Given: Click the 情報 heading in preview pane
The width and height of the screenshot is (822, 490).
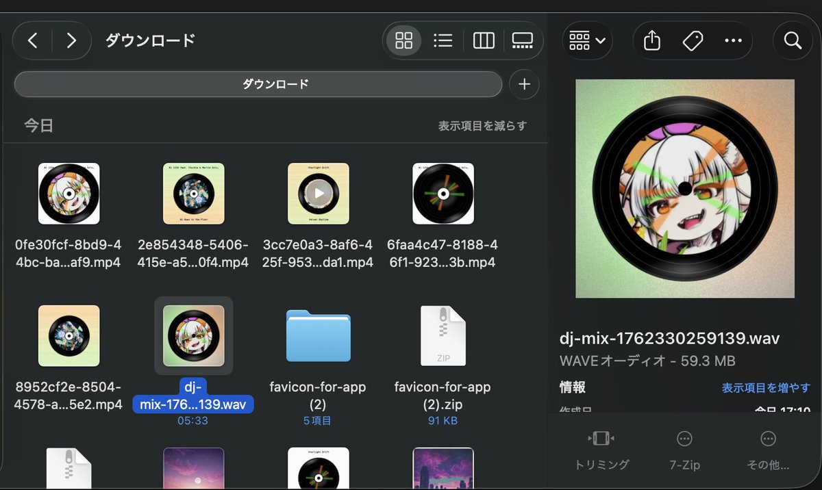Looking at the screenshot, I should pyautogui.click(x=573, y=388).
